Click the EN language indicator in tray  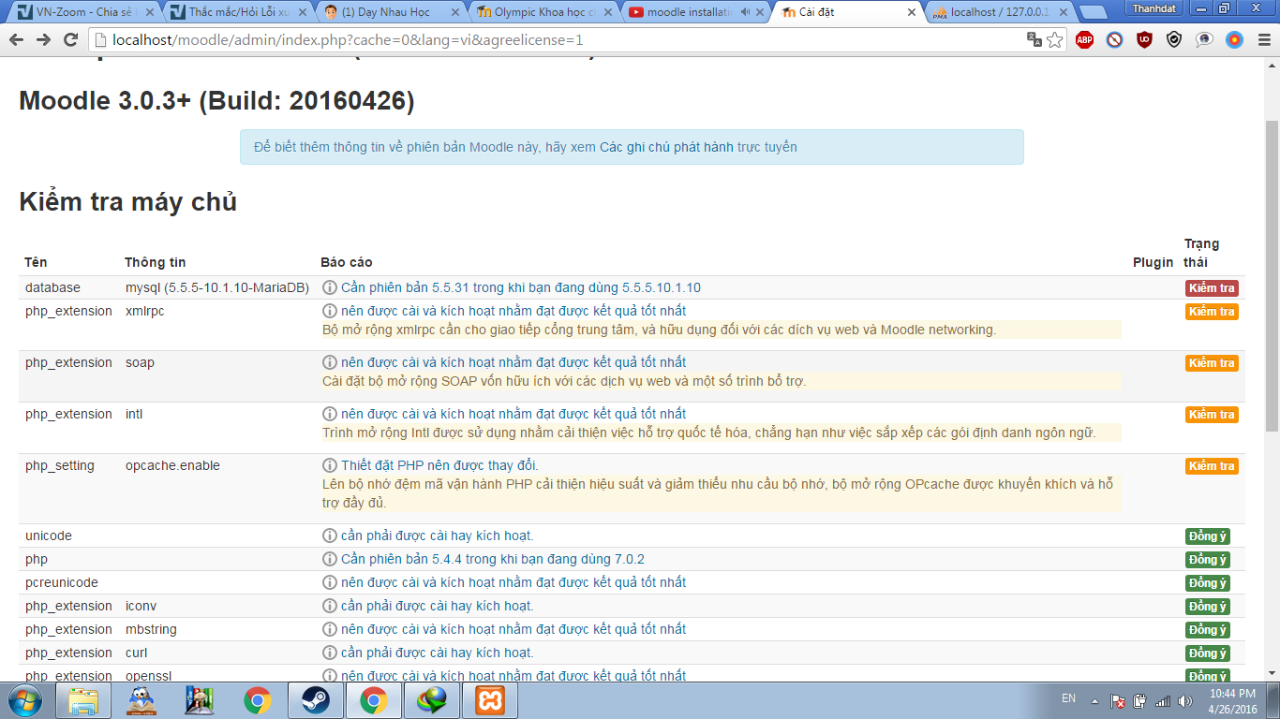click(1068, 698)
